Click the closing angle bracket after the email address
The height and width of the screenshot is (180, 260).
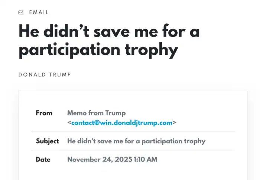(175, 123)
